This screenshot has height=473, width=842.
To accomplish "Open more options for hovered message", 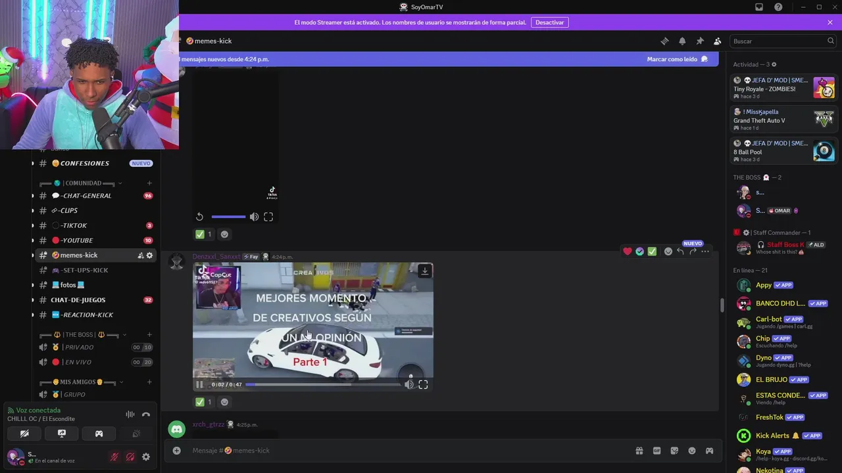I will (x=705, y=251).
